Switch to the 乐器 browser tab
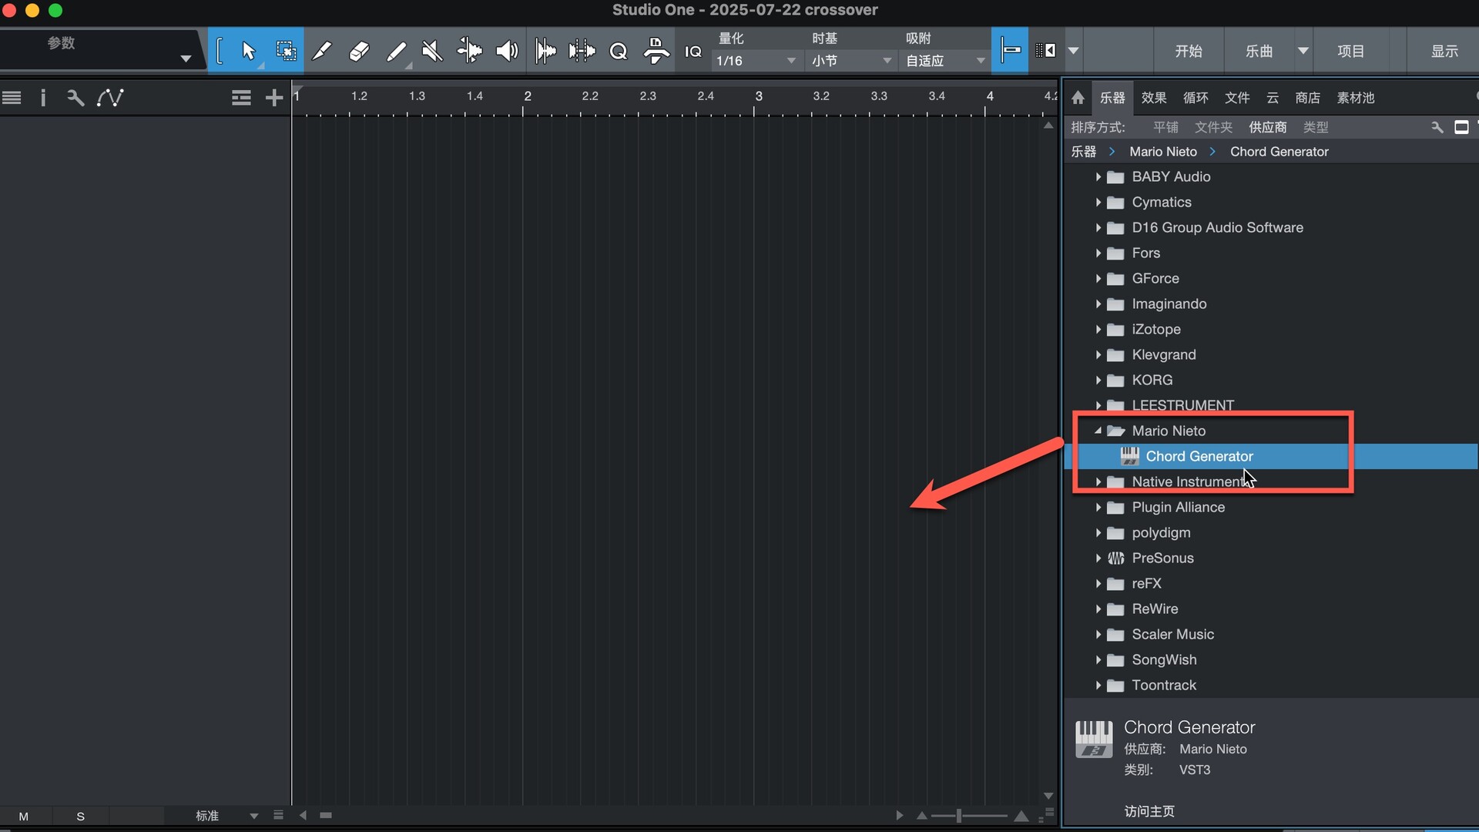Screen dimensions: 1479x832 1112,98
